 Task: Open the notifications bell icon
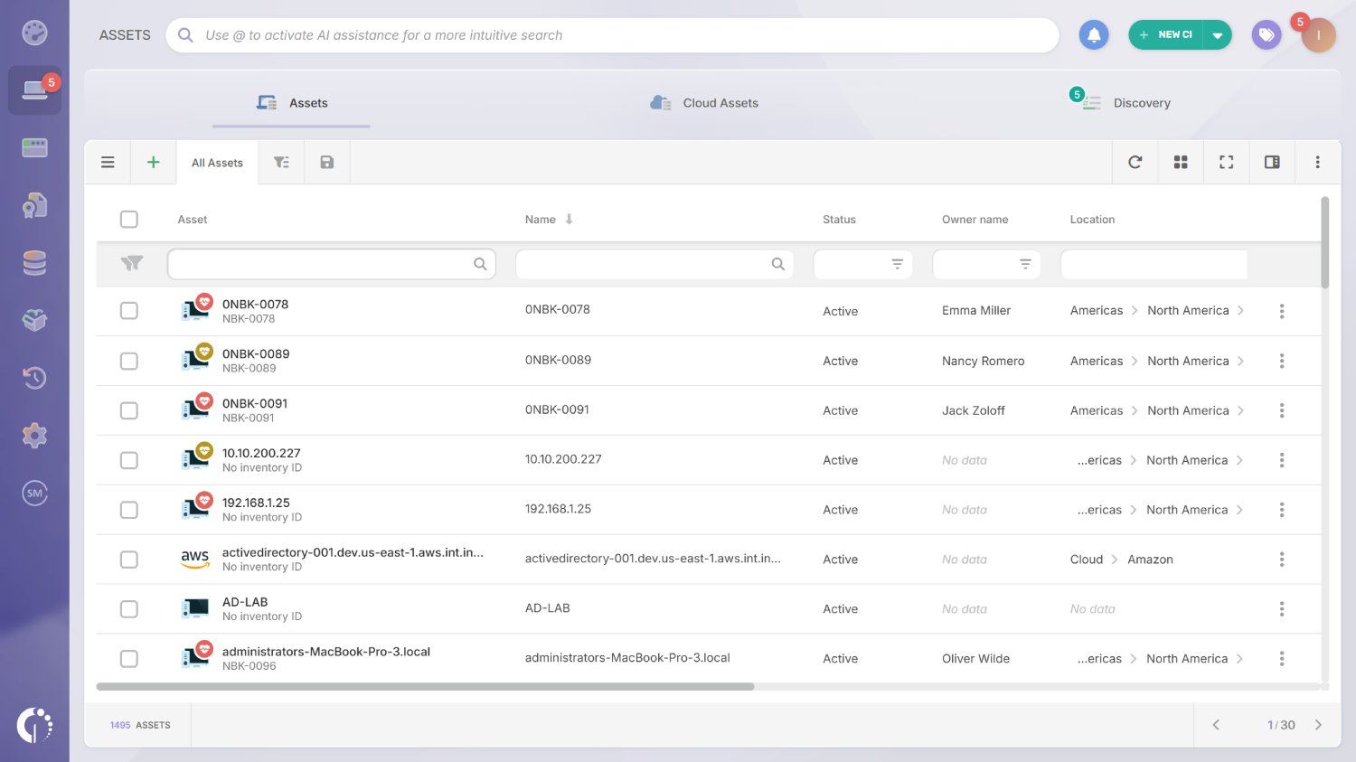tap(1094, 34)
